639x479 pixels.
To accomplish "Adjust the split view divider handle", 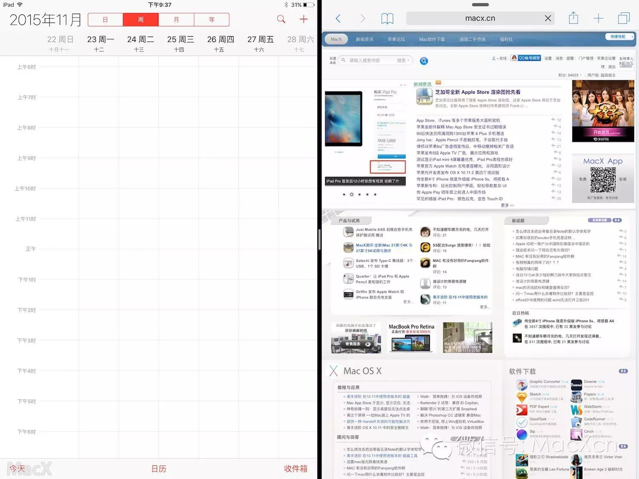I will click(319, 239).
